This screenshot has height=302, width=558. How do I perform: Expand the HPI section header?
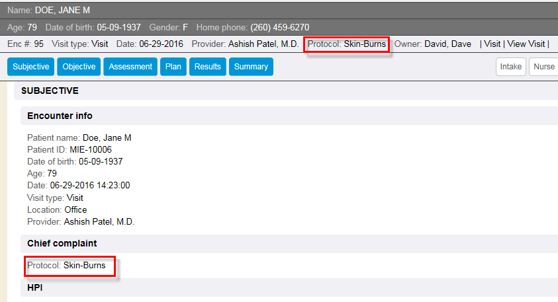[x=34, y=288]
